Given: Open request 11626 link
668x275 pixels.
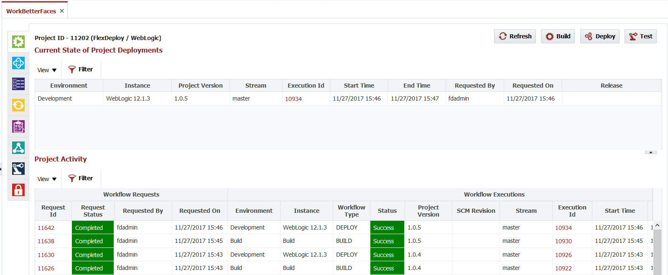Looking at the screenshot, I should pos(46,268).
